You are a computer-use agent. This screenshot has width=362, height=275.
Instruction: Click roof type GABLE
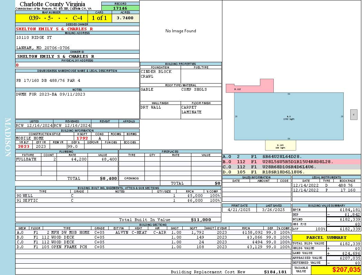147,89
